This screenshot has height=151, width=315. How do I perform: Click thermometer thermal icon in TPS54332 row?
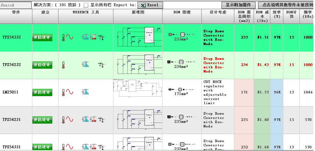(63, 38)
